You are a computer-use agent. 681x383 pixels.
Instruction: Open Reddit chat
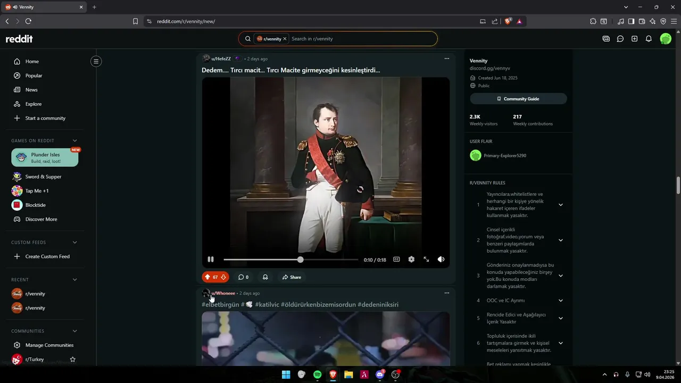620,39
